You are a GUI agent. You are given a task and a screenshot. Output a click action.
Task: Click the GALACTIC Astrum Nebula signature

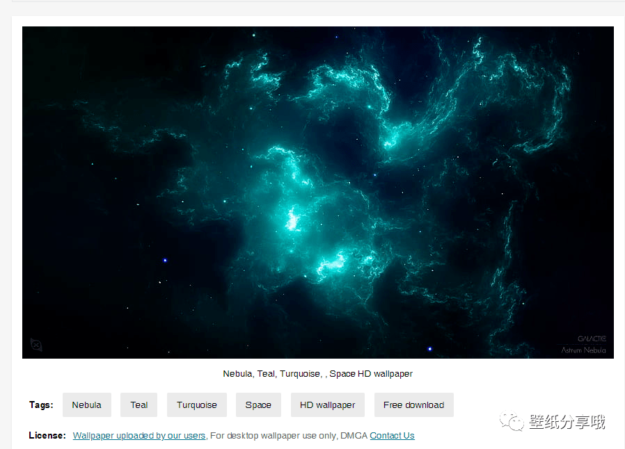(584, 345)
